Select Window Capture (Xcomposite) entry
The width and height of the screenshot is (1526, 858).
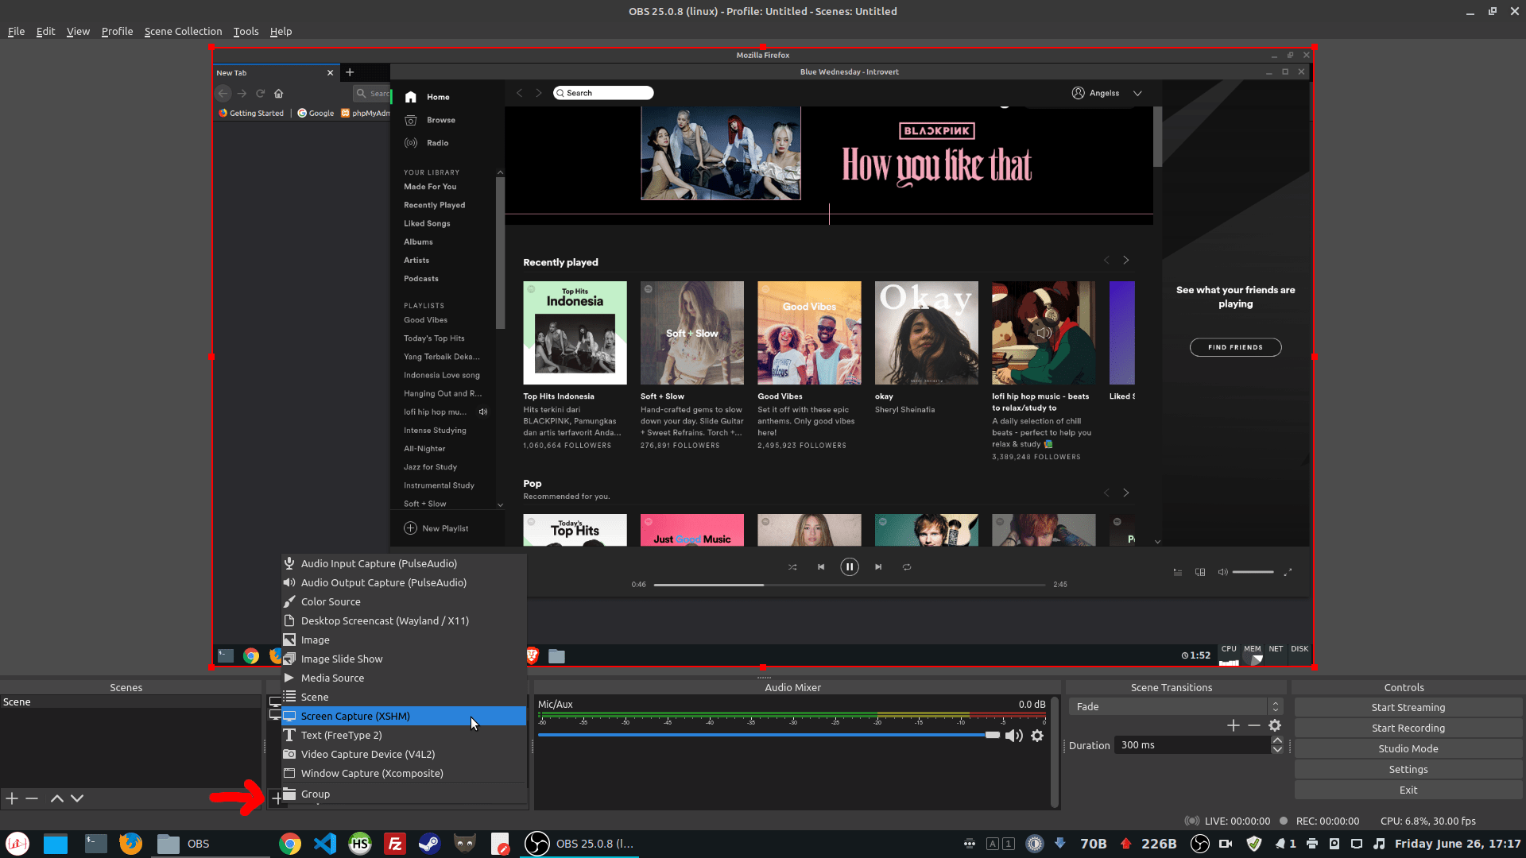pos(372,773)
